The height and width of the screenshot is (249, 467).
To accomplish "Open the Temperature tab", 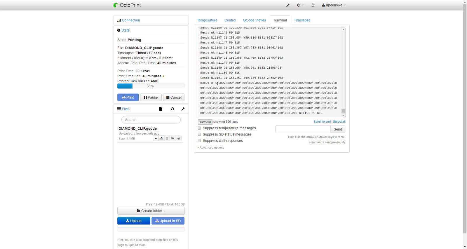I will [x=207, y=20].
